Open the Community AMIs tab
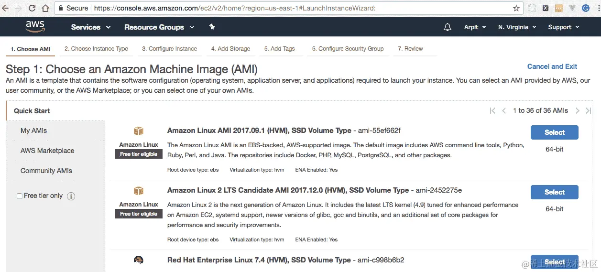 46,171
